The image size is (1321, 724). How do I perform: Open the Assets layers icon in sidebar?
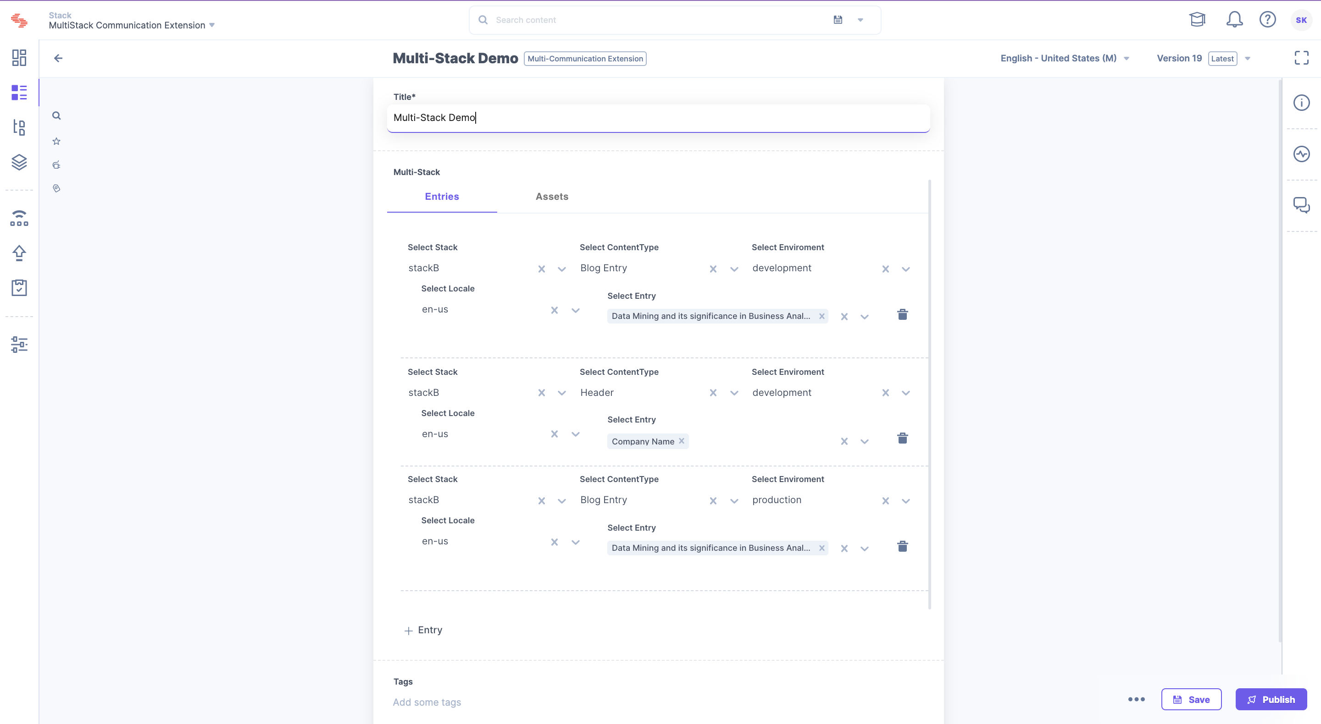[x=19, y=162]
